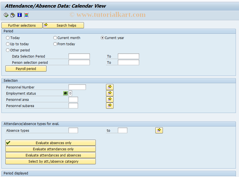Select the Today radio button
The width and height of the screenshot is (239, 177).
pyautogui.click(x=8, y=38)
